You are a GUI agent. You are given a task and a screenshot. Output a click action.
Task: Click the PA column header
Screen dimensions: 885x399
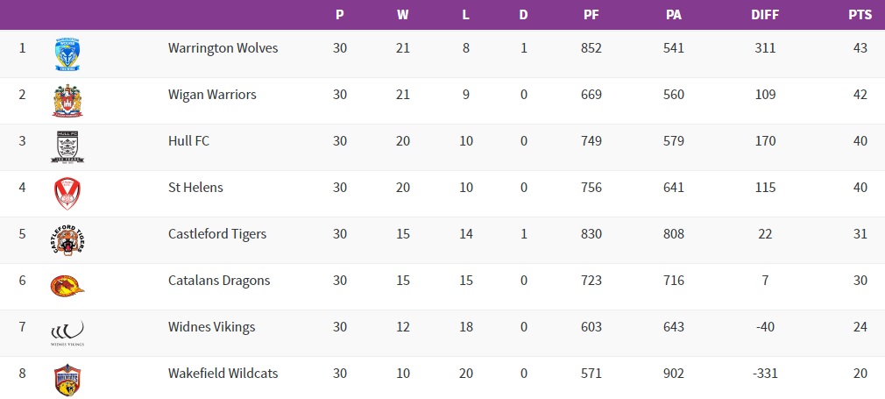pyautogui.click(x=674, y=15)
